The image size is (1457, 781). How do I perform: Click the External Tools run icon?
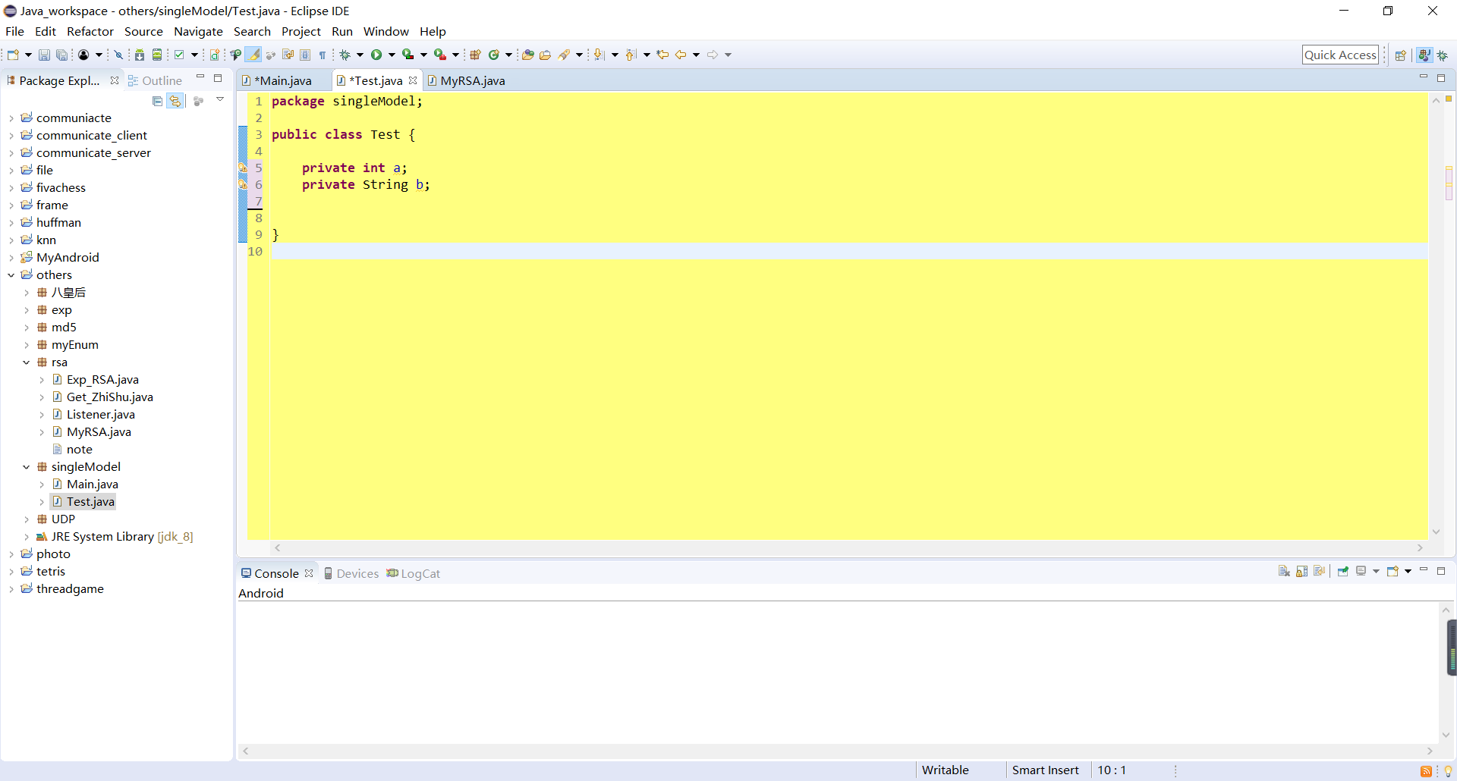click(440, 55)
